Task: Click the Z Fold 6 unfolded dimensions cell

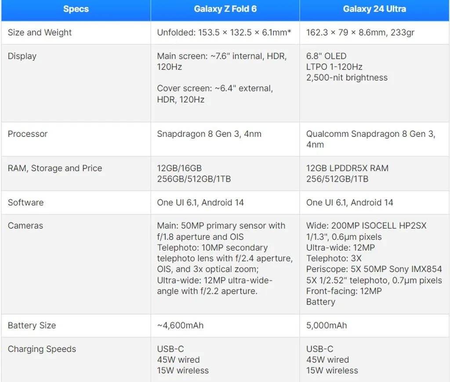Action: pos(224,33)
